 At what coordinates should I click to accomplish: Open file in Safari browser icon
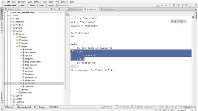[179, 22]
